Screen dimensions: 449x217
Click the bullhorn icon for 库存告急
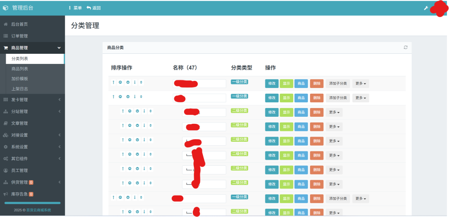point(5,194)
